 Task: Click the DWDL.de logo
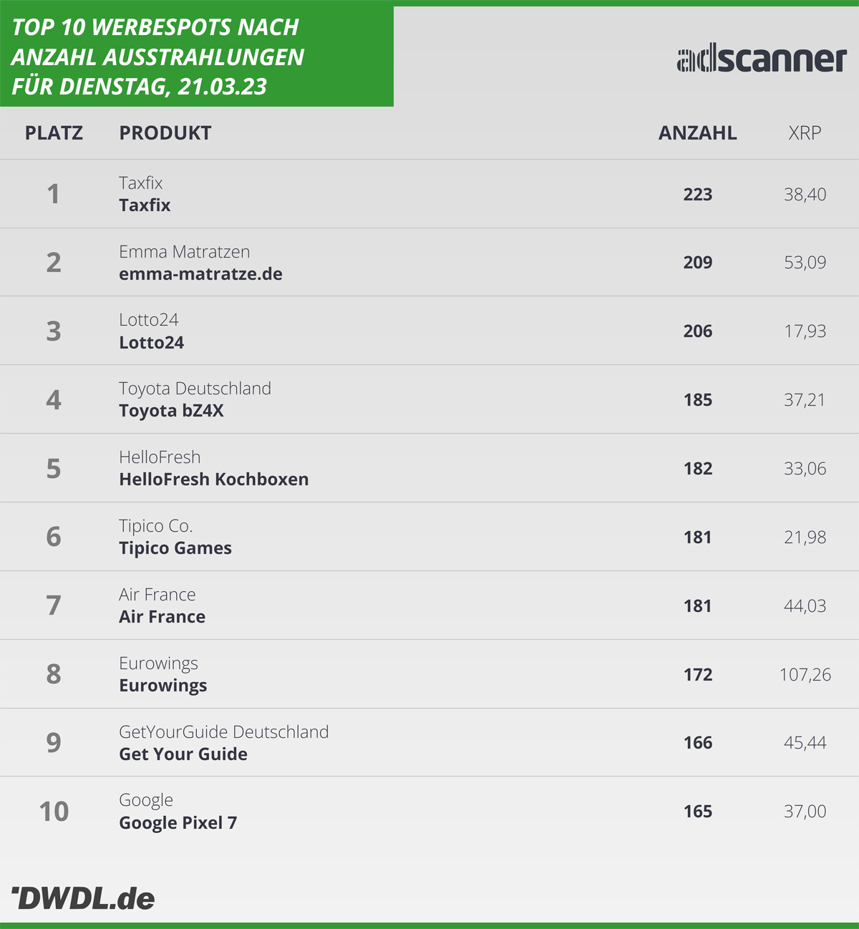pos(83,898)
